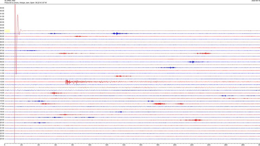Click the 00:30 time label
Viewport: 260px width, 146px height.
click(x=2, y=11)
